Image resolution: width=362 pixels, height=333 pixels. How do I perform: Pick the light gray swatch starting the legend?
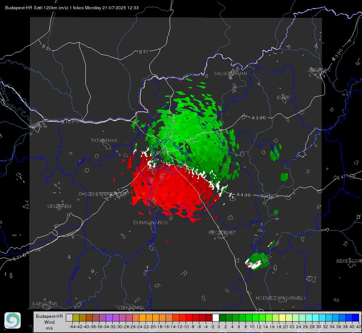[69, 317]
